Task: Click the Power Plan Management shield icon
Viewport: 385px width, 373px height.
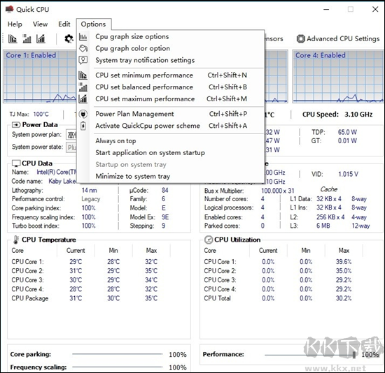Action: point(83,114)
